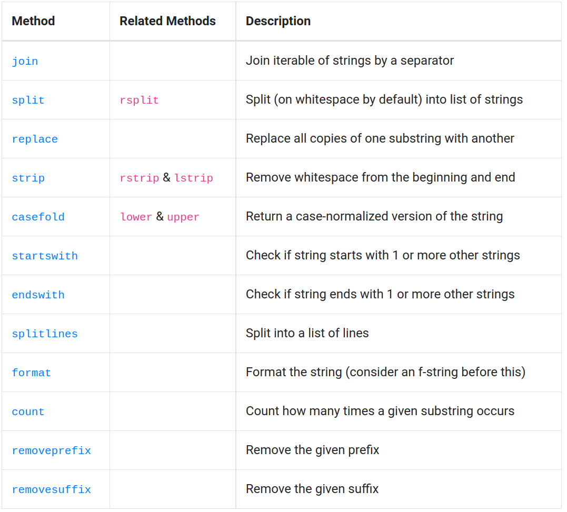Click the Description column header

pos(278,21)
